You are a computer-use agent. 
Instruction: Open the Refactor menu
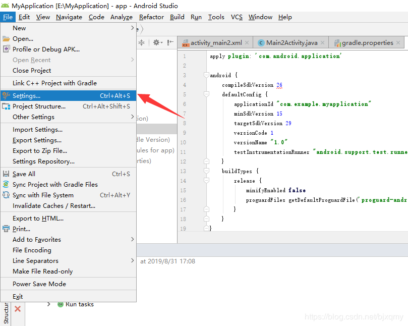coord(151,17)
